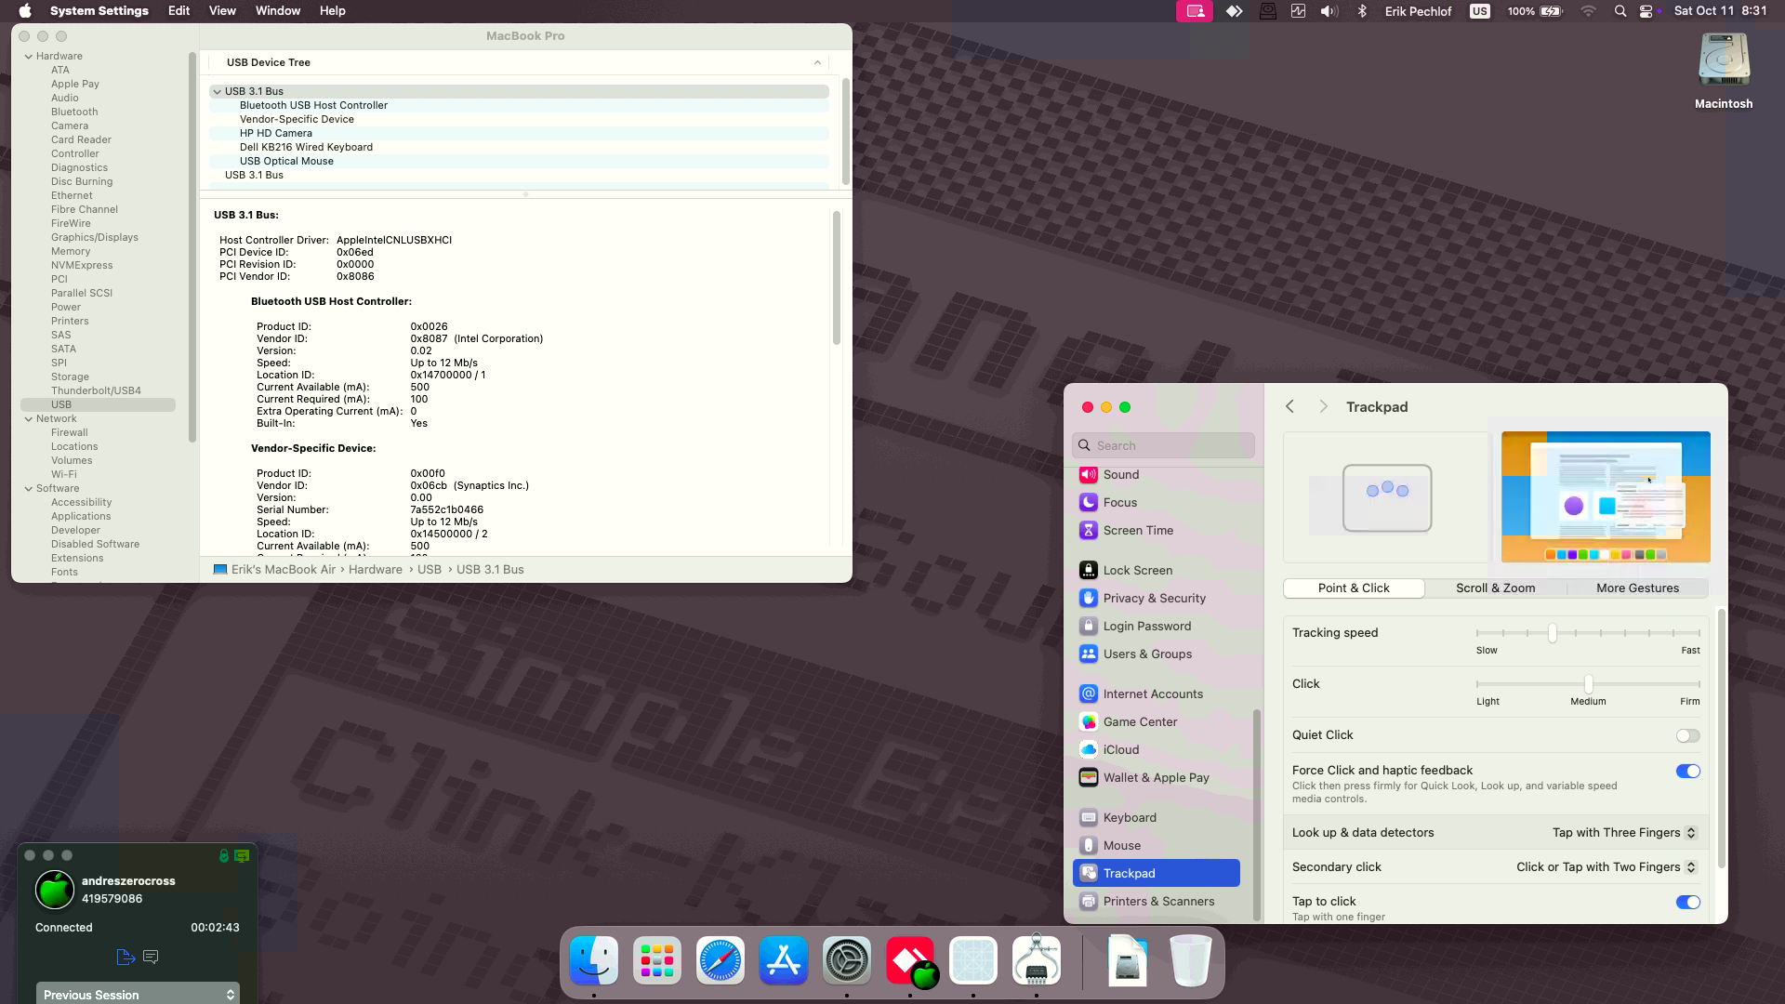Open the Previous Session dropdown in AnyDesk
Viewport: 1785px width, 1004px height.
point(138,994)
